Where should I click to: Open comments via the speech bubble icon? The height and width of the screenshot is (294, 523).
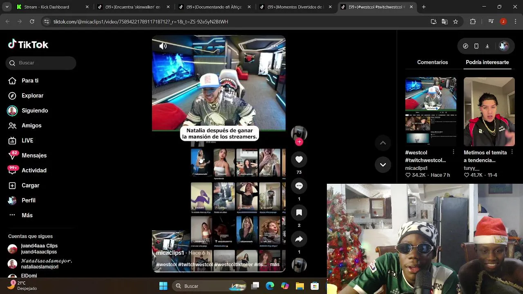(299, 186)
